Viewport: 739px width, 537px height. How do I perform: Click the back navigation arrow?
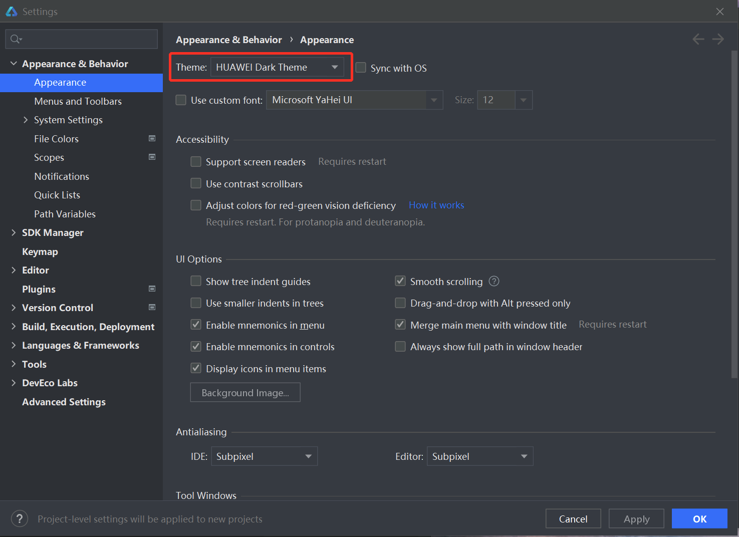point(698,39)
